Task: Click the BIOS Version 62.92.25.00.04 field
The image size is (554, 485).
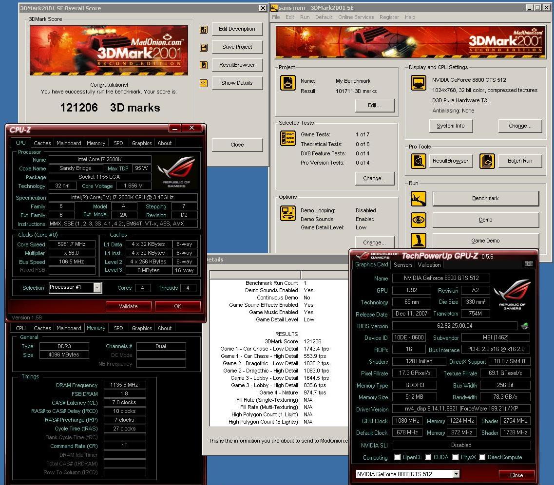Action: (455, 326)
